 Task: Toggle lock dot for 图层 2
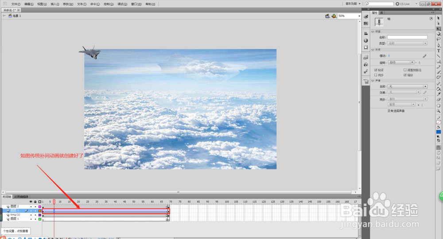tap(35, 207)
